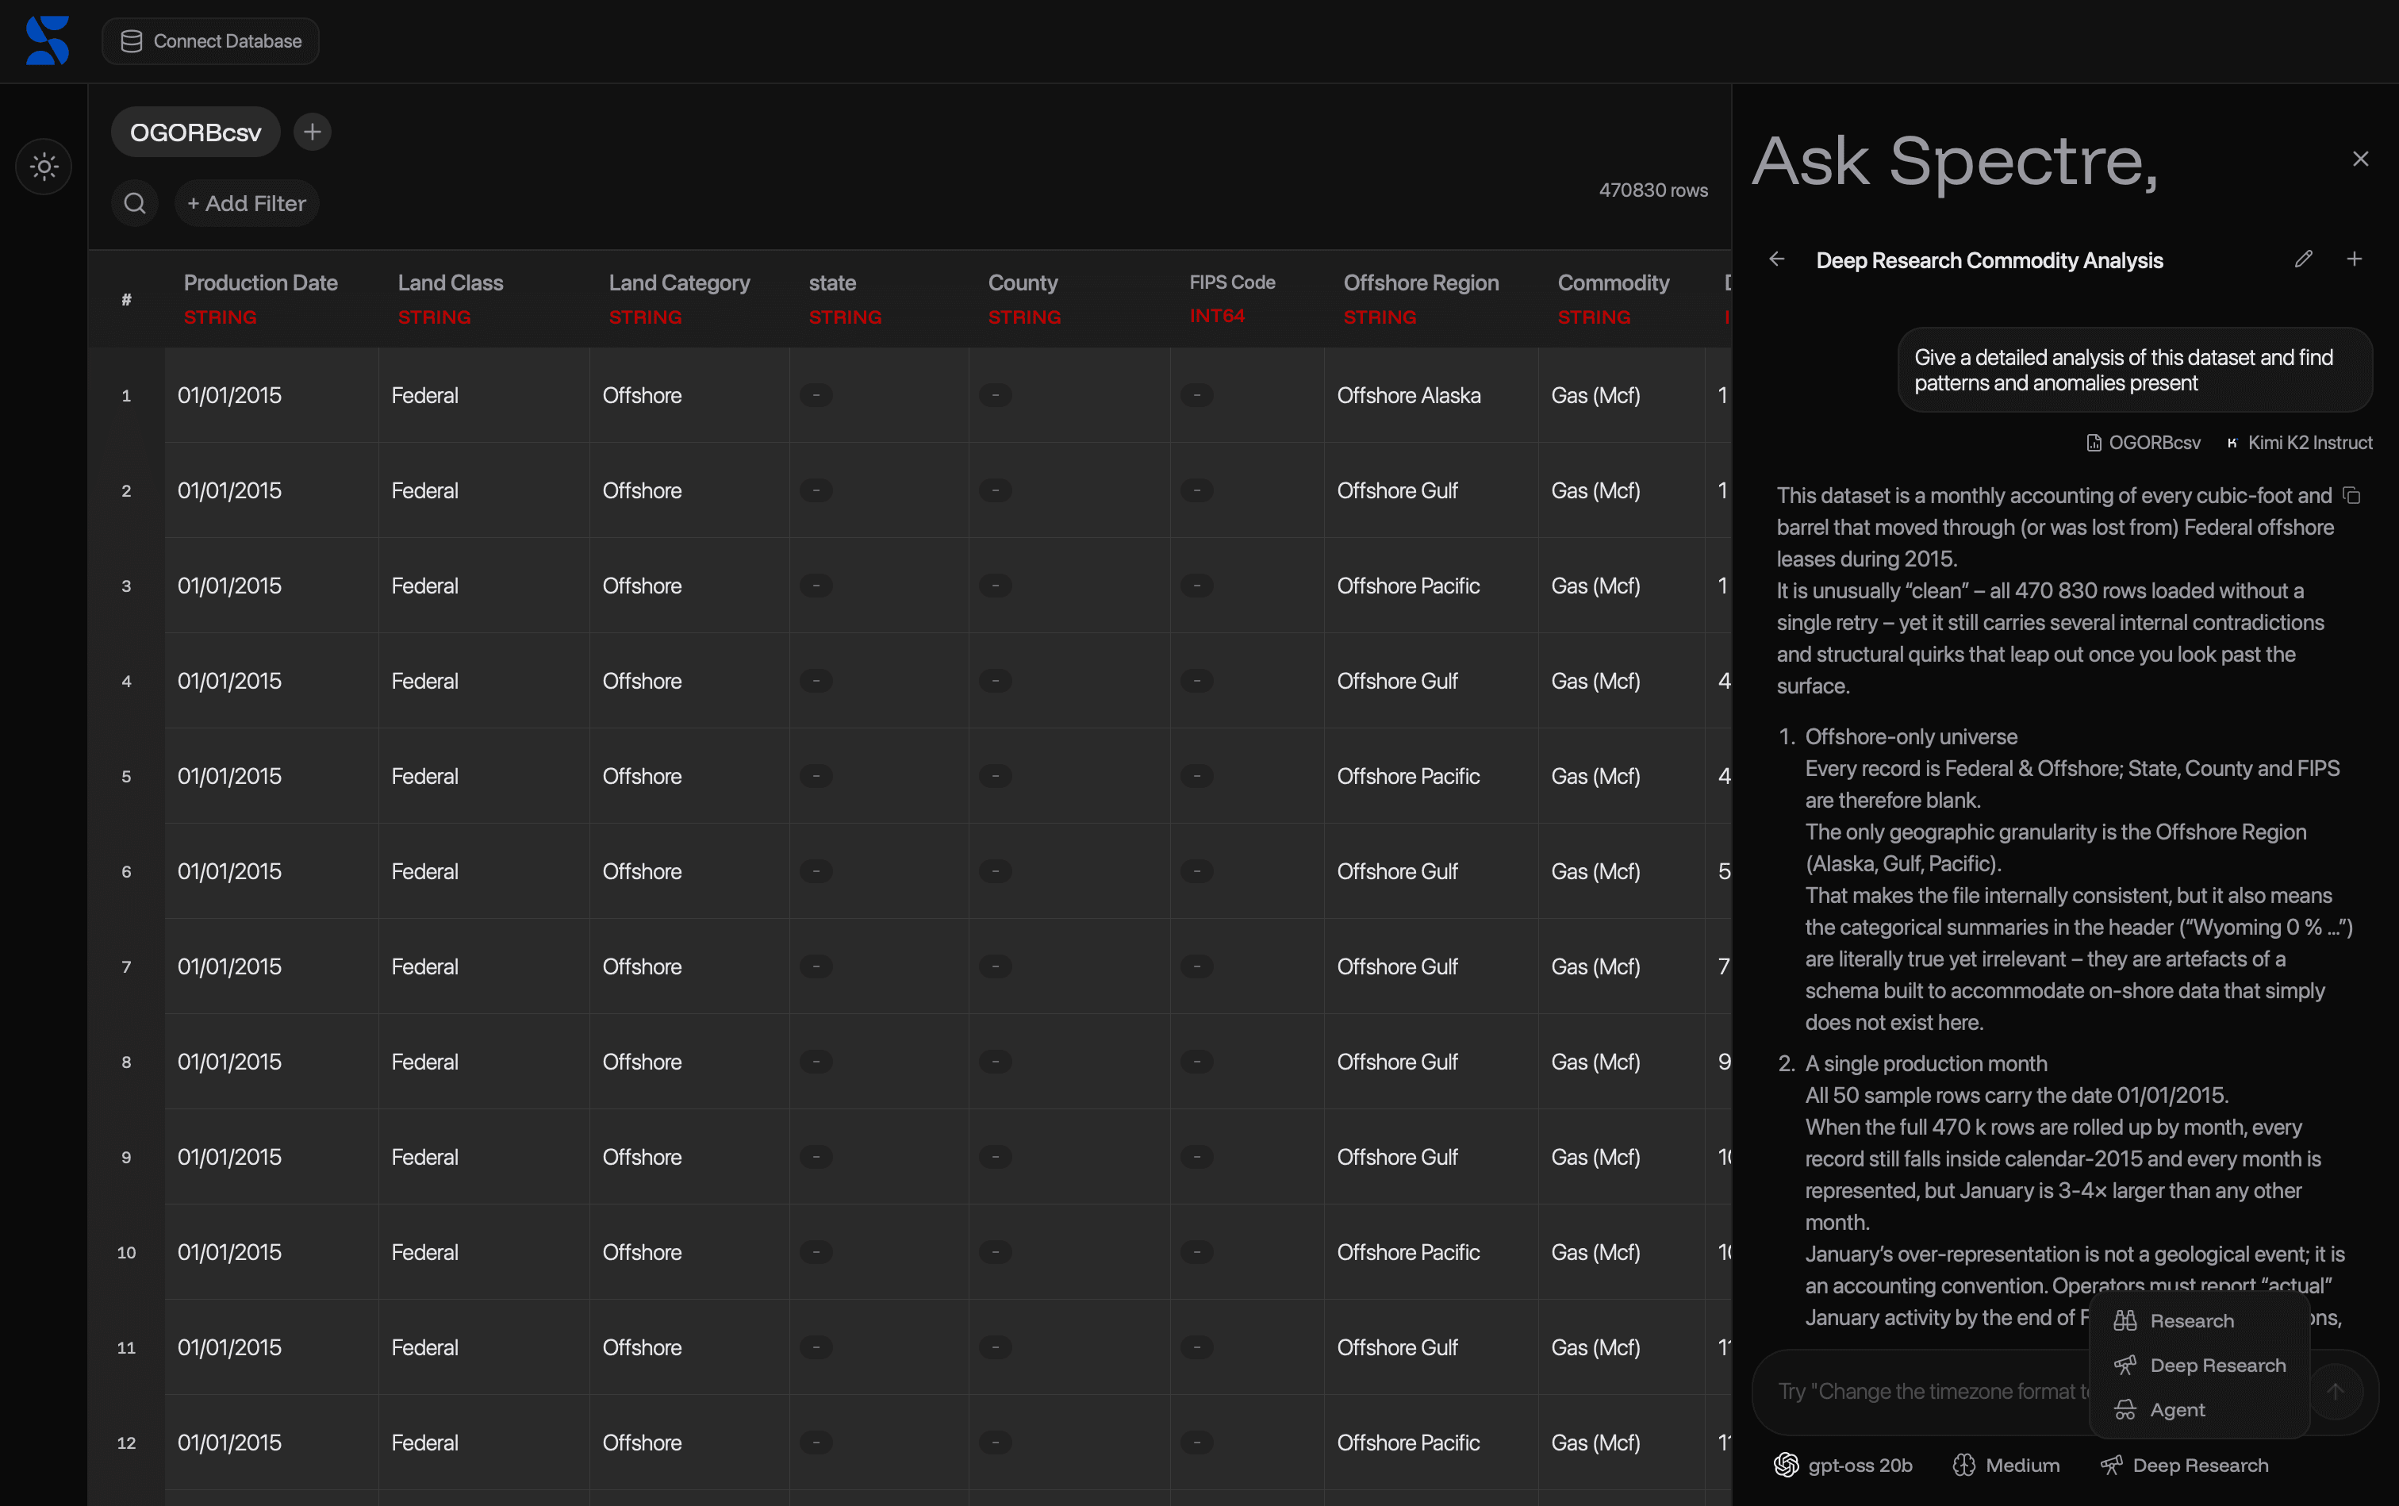The height and width of the screenshot is (1506, 2399).
Task: Open the Medium reasoning effort dropdown
Action: tap(2006, 1466)
